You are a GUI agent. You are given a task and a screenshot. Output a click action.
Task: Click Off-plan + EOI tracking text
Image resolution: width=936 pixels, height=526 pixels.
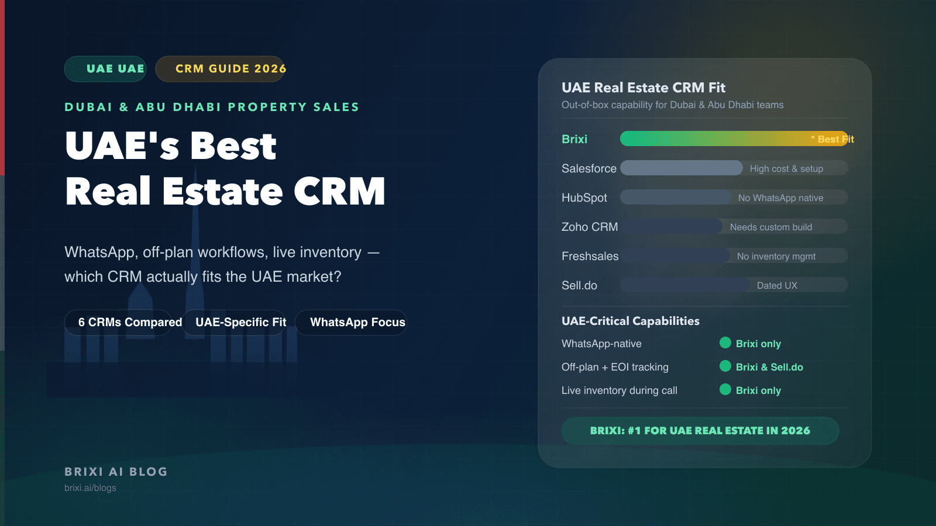(x=615, y=367)
